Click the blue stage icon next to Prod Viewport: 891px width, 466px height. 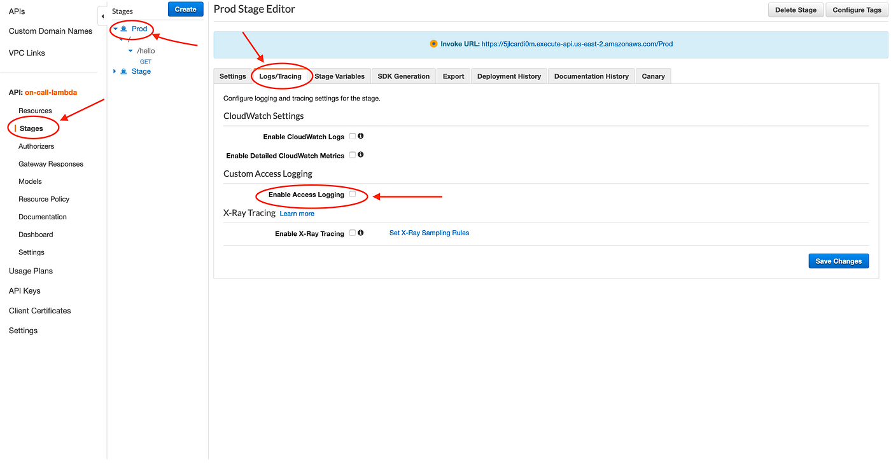tap(123, 29)
